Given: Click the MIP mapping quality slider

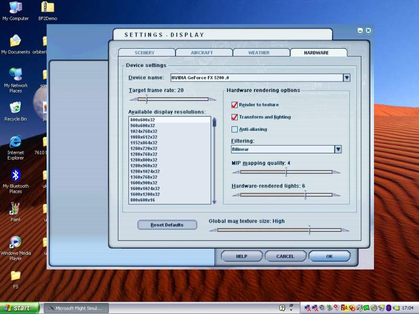Looking at the screenshot, I should click(286, 172).
